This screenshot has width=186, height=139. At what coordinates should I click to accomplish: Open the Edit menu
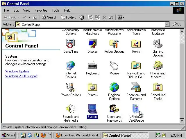(16, 10)
